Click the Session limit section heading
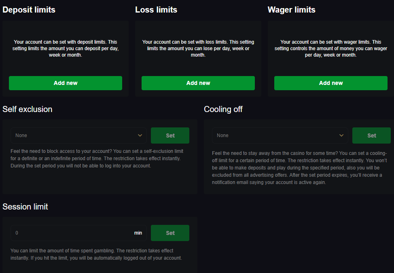This screenshot has width=394, height=273. 25,207
